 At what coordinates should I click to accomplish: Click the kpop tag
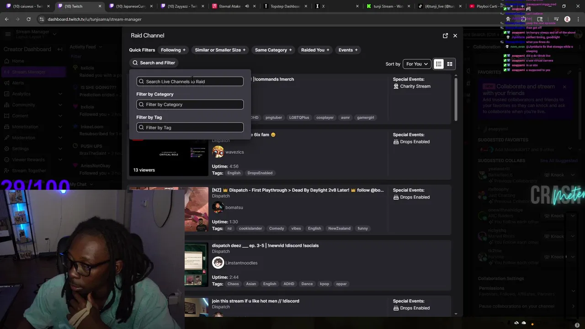tap(324, 284)
